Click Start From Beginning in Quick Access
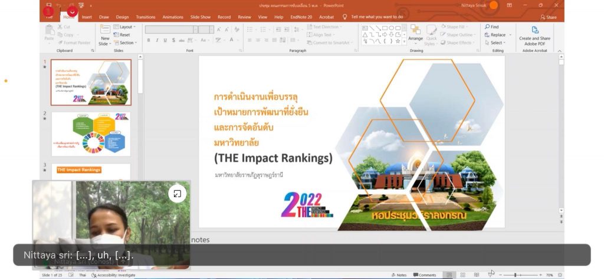Screen dimensions: 604x279 click(x=81, y=5)
